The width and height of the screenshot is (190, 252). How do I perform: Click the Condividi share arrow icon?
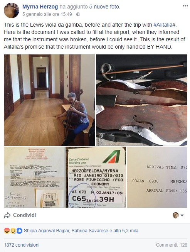click(7, 215)
